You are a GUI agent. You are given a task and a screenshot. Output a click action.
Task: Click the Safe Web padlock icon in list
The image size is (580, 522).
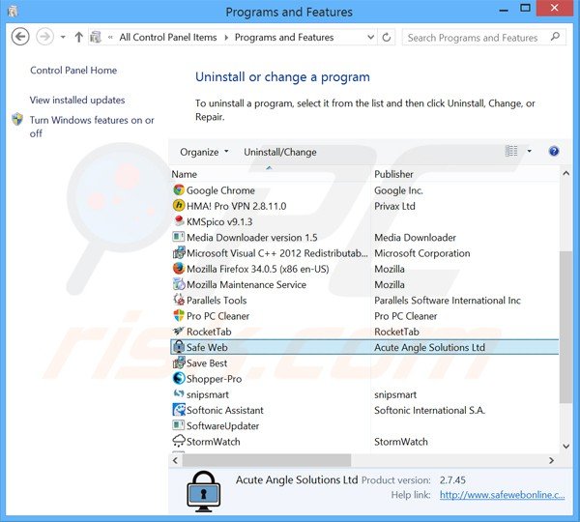coord(179,347)
